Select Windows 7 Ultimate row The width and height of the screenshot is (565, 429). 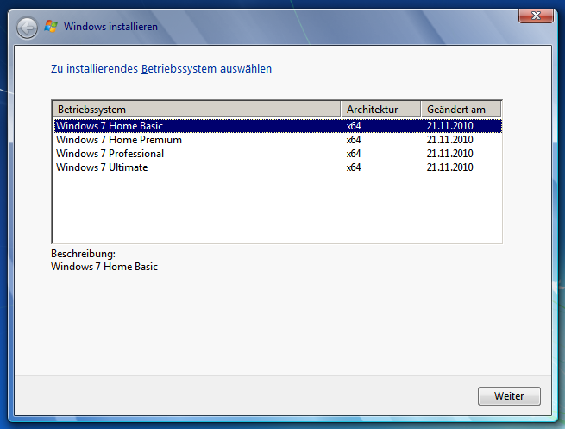(x=278, y=167)
